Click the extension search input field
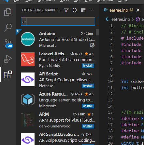The image size is (144, 145). point(58,21)
